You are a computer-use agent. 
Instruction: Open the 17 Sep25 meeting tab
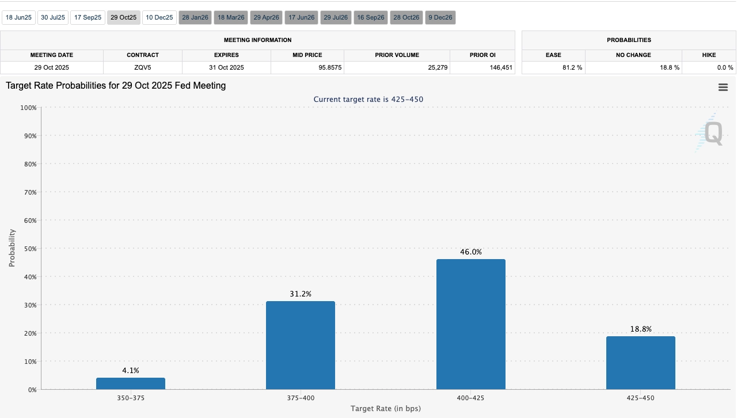click(88, 18)
